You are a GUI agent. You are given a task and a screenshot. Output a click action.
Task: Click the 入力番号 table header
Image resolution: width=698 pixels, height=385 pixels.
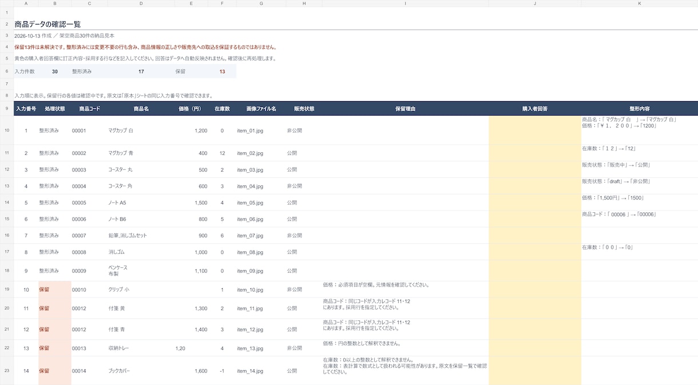coord(26,108)
